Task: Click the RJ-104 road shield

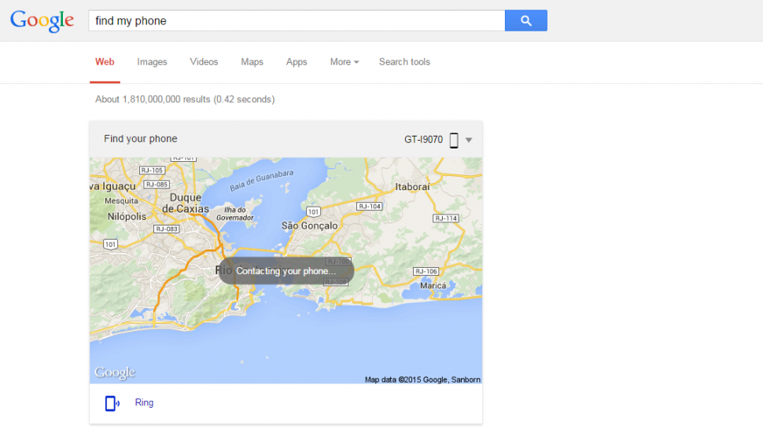Action: point(370,207)
